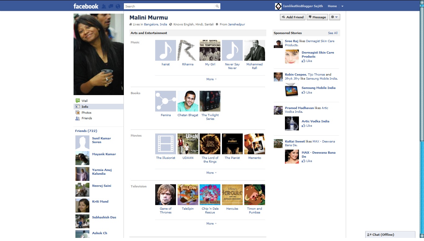424x241 pixels.
Task: Like Dermagist Skin Care Products
Action: (x=307, y=61)
